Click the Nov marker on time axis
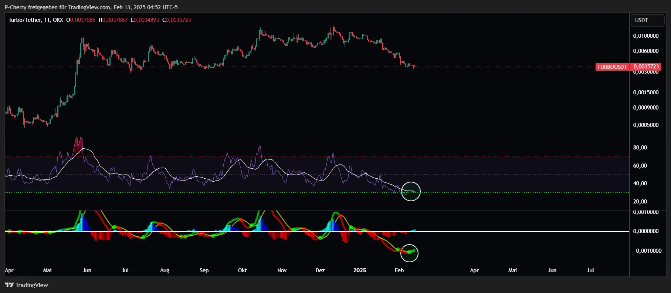 click(x=282, y=270)
